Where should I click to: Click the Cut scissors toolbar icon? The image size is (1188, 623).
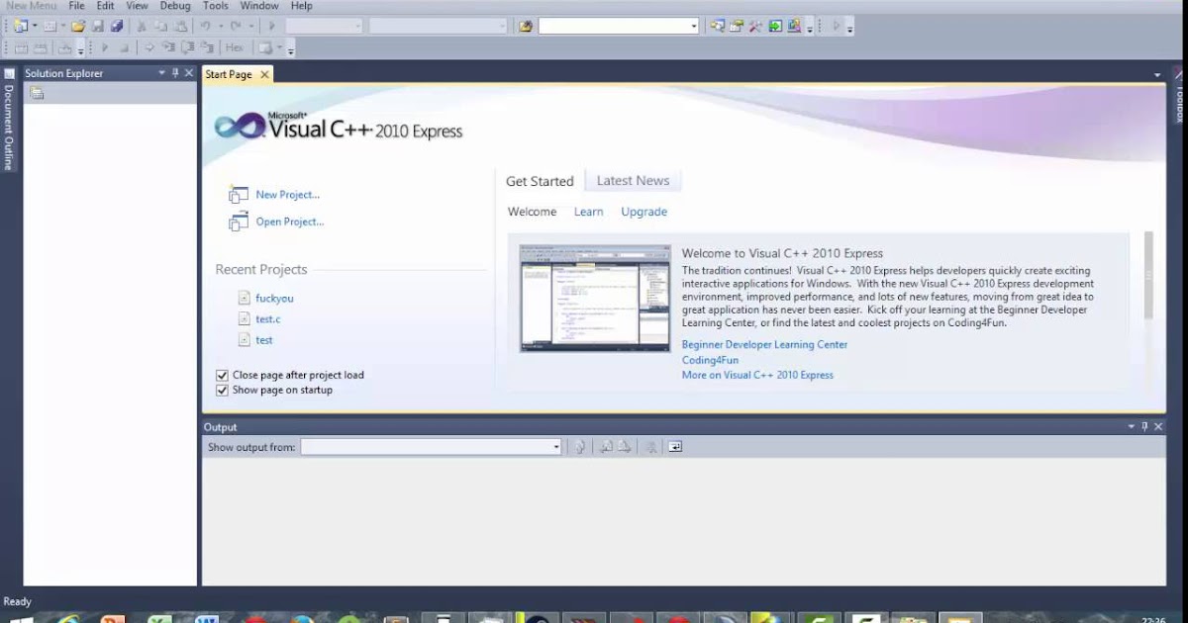point(142,26)
